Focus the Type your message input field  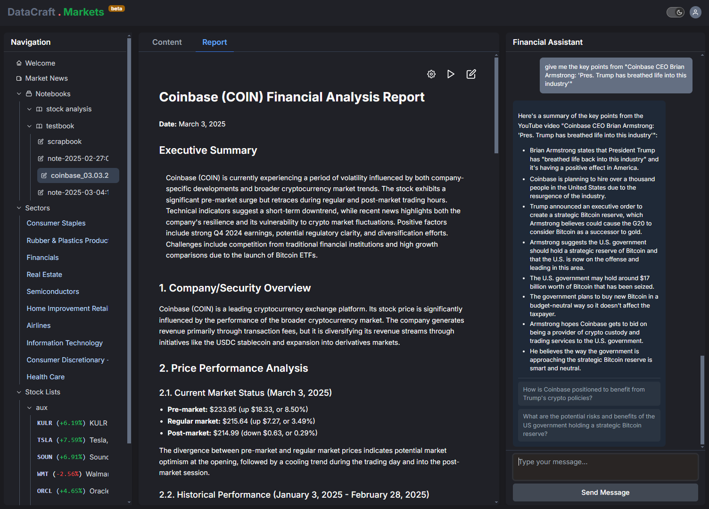(x=605, y=467)
